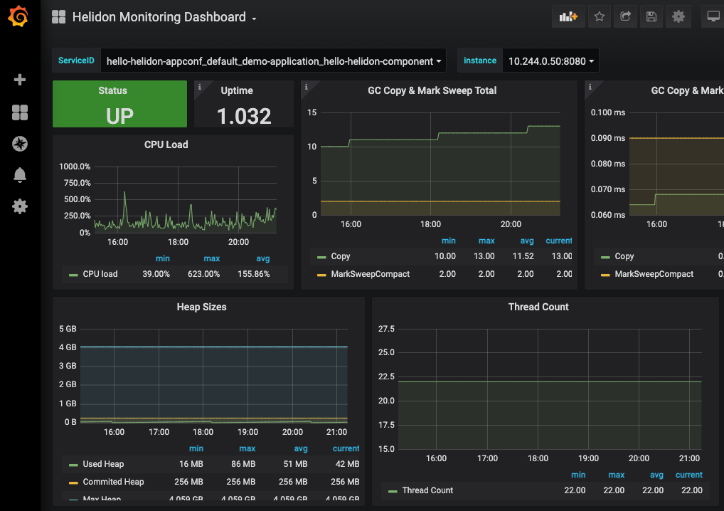
Task: Open the Dashboards grid icon in sidebar
Action: click(19, 112)
